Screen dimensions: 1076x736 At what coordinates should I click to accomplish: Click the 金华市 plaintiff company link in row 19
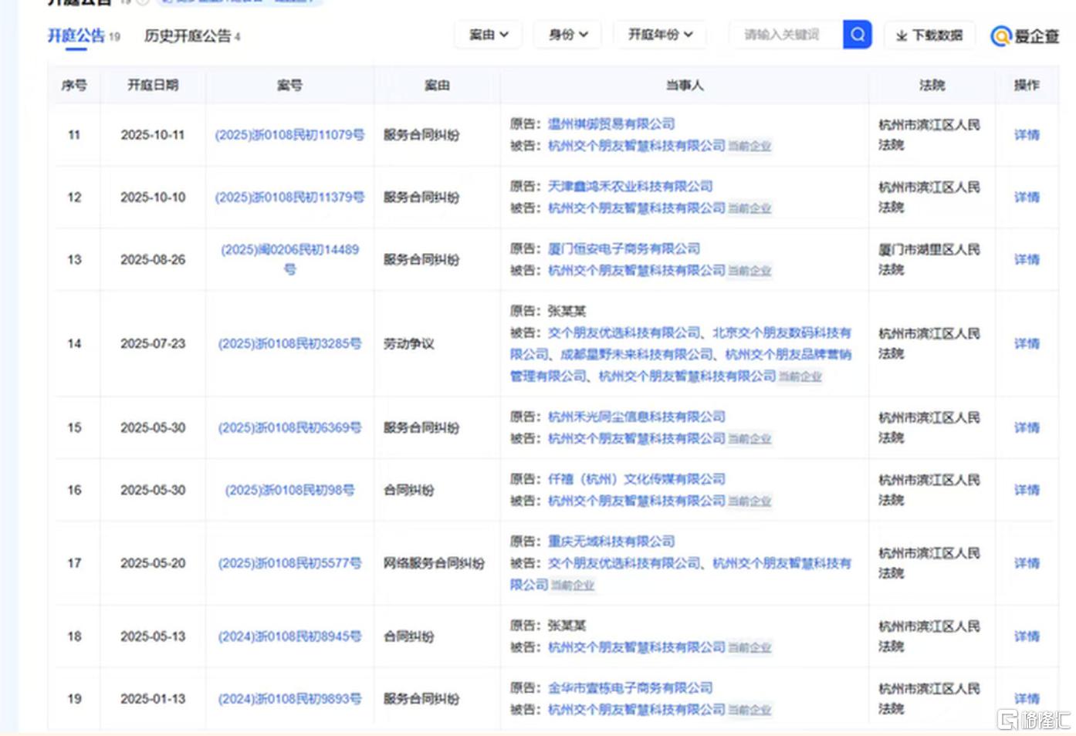[630, 688]
